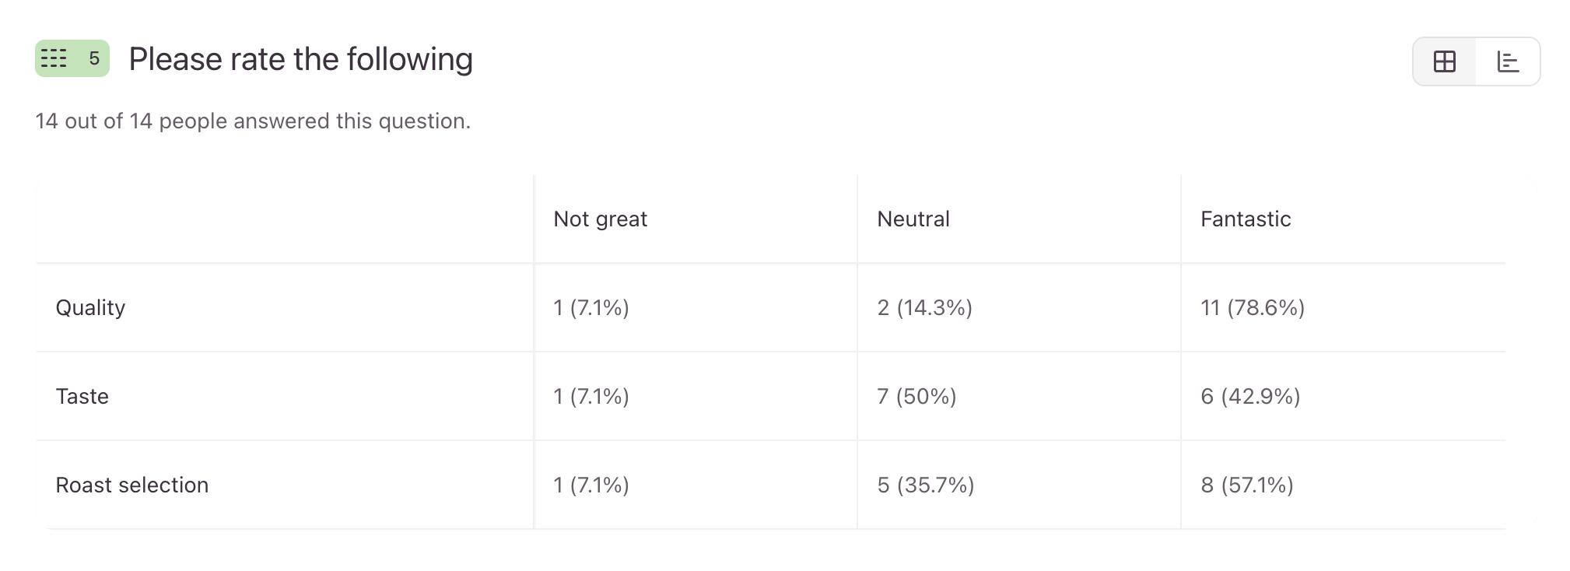
Task: Select the Roast selection '5 (35.7%)' cell
Action: [x=926, y=485]
